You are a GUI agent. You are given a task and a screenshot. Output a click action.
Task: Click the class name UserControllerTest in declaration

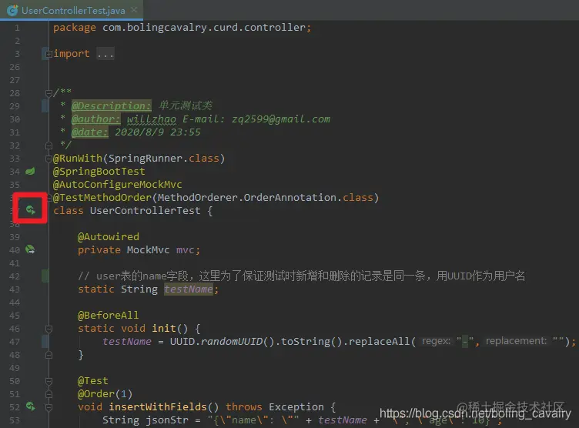(145, 211)
